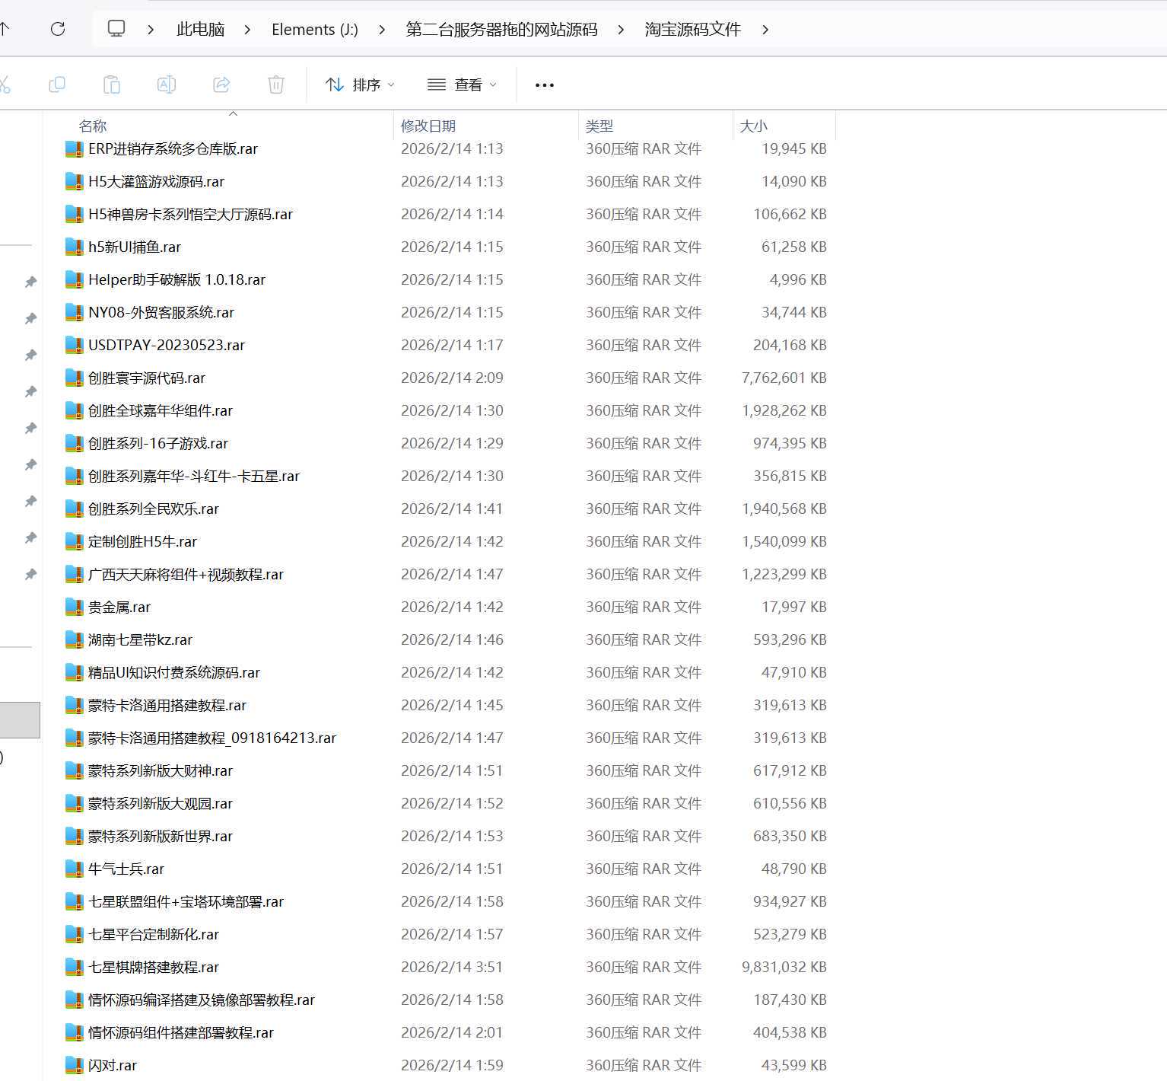The height and width of the screenshot is (1081, 1167).
Task: Click the size value 4,996 KB
Action: coord(798,279)
